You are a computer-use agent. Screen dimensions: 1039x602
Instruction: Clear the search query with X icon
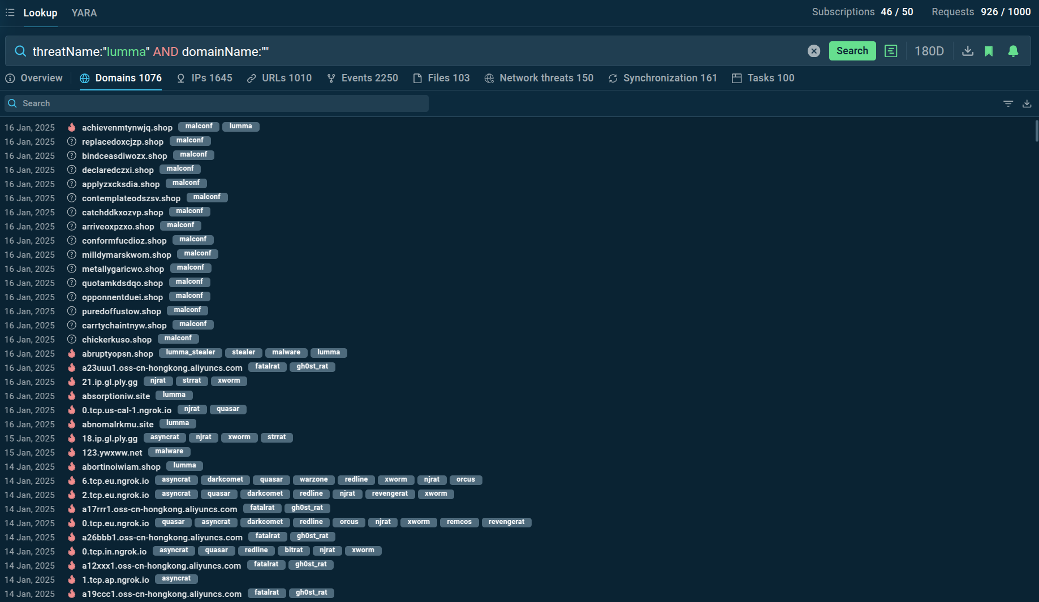813,51
